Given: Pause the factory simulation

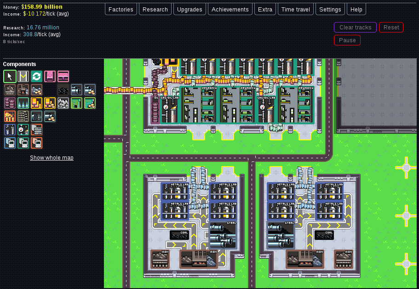Looking at the screenshot, I should (x=347, y=40).
